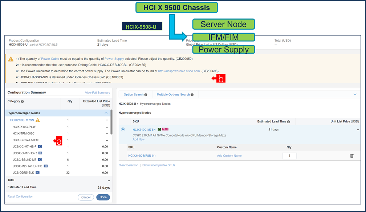The width and height of the screenshot is (366, 212).
Task: Select the HCIX-C-SW-LATEST row
Action: click(x=58, y=140)
